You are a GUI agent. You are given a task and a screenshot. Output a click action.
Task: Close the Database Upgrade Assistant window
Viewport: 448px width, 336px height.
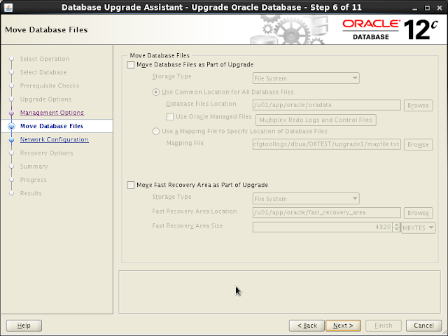tap(440, 8)
